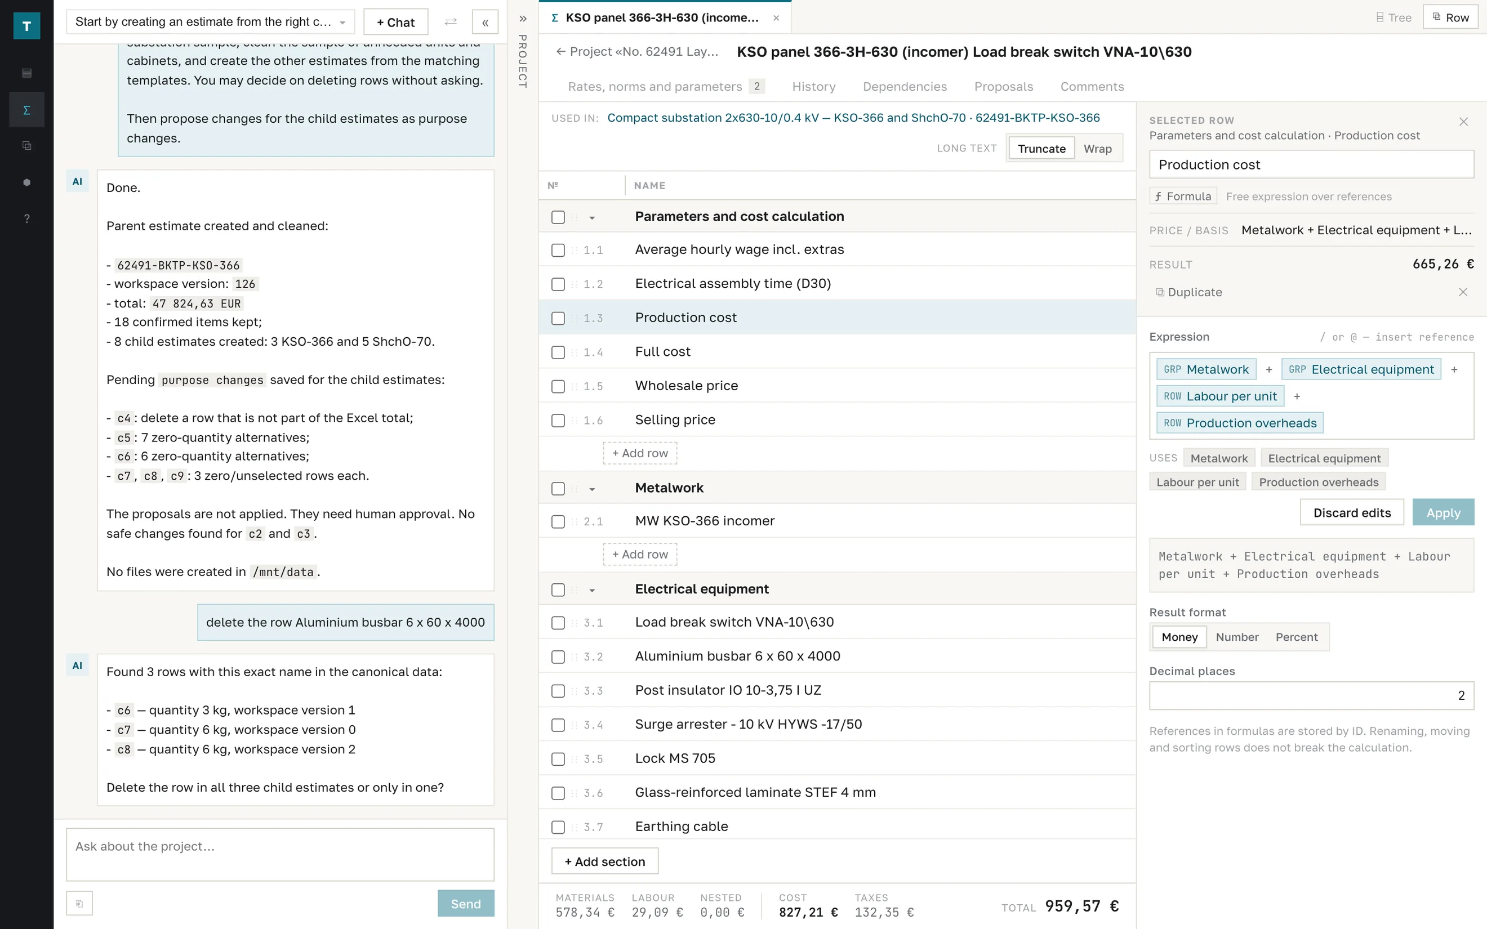This screenshot has width=1487, height=929.
Task: Open the Compact substation 2x630-10/0.4 kV link
Action: click(853, 118)
